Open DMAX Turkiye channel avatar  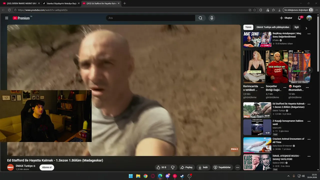click(x=10, y=167)
